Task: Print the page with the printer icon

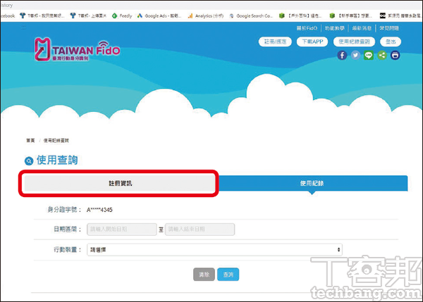Action: [x=396, y=56]
